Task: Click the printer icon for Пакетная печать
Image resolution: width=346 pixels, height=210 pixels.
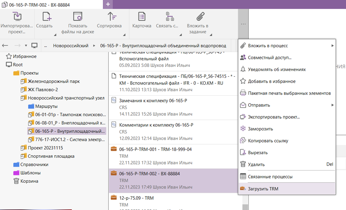Action: (x=243, y=93)
